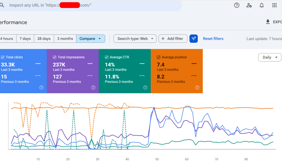This screenshot has width=282, height=163.
Task: Open the Daily granularity dropdown
Action: click(270, 57)
